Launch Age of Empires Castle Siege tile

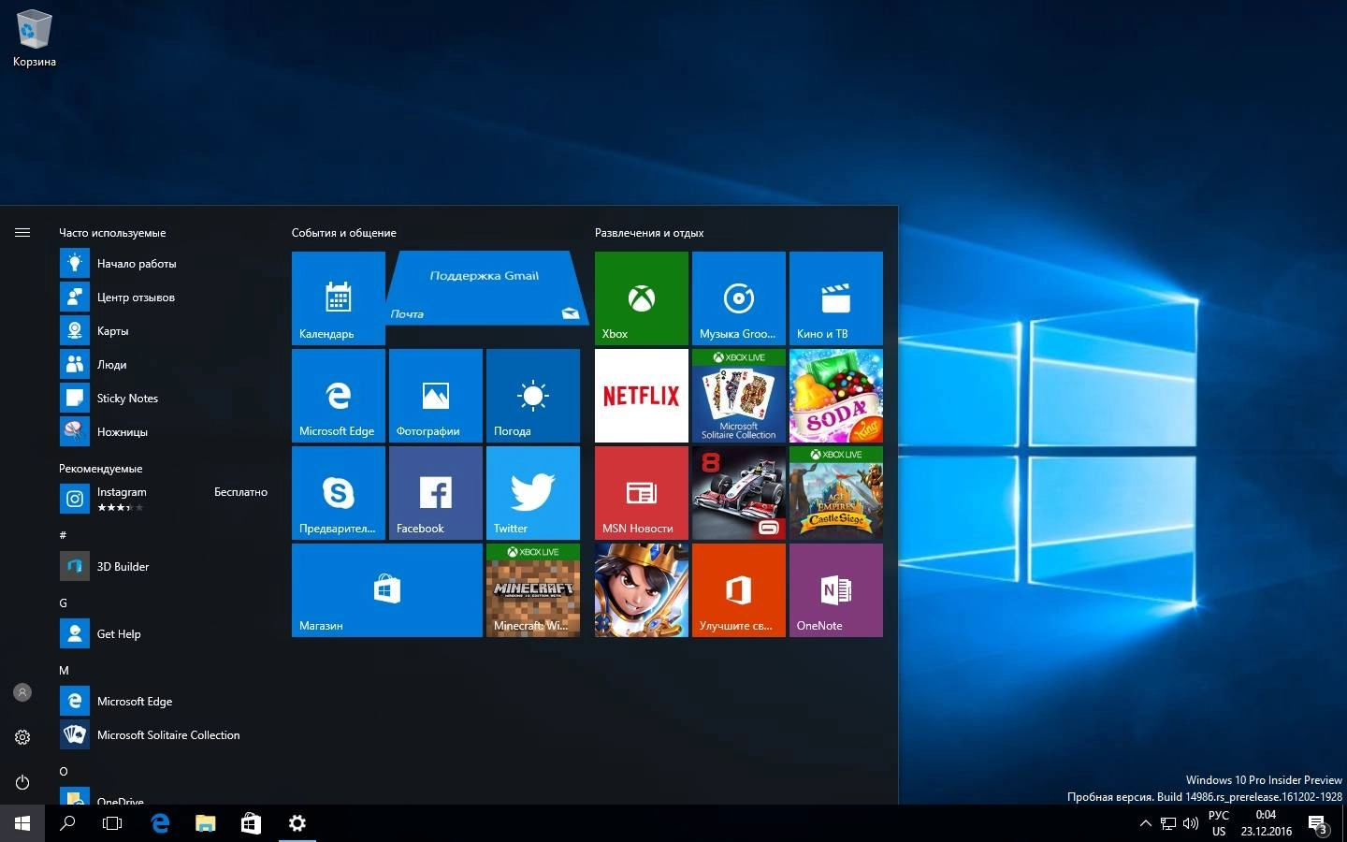[836, 493]
